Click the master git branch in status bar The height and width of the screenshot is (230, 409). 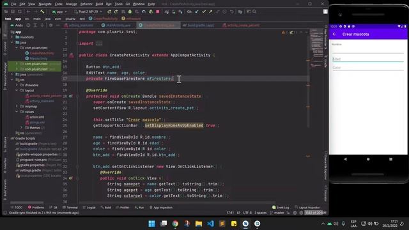click(277, 213)
